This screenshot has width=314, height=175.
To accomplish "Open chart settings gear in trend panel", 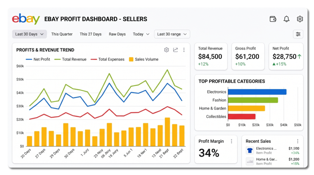I will tap(167, 50).
